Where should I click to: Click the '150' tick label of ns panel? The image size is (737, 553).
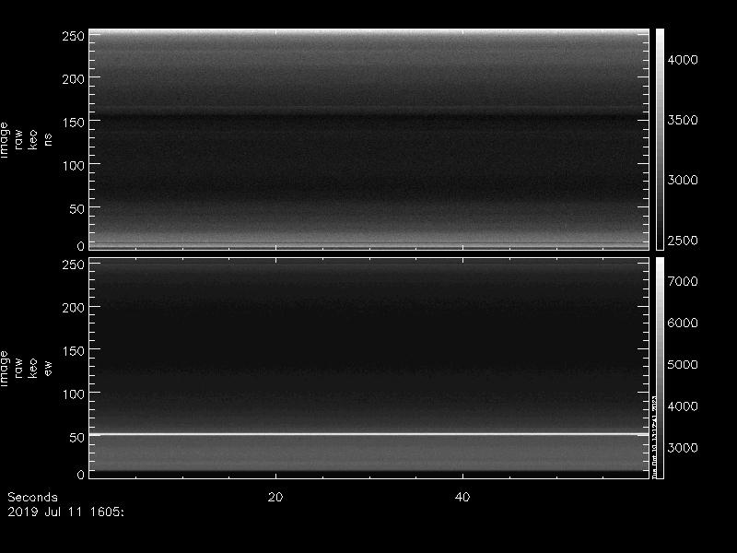click(74, 123)
